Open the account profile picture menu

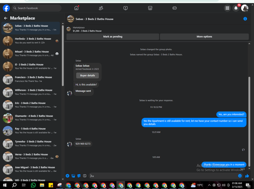(x=244, y=8)
